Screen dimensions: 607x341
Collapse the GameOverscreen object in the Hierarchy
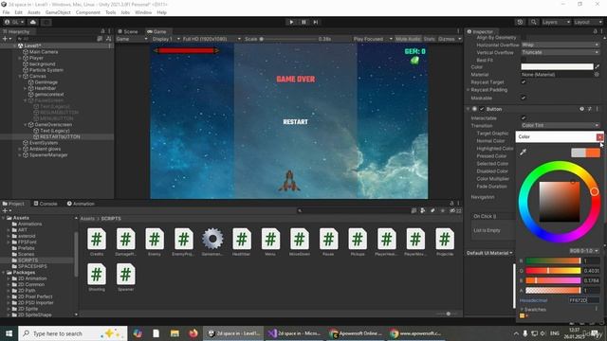(x=26, y=124)
